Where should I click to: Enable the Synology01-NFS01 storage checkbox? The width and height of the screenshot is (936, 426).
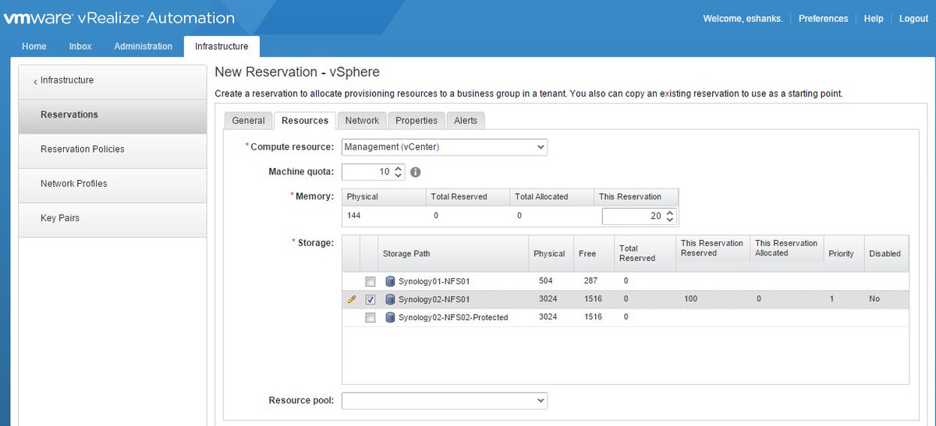point(370,281)
